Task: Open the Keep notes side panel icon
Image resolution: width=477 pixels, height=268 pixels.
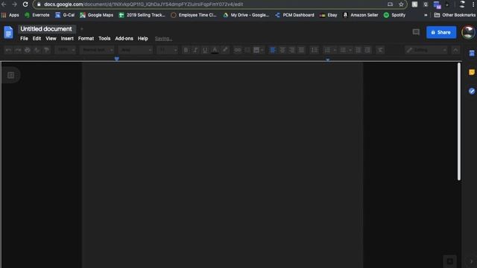Action: click(472, 72)
